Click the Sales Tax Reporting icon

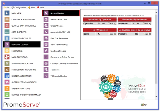[46, 44]
